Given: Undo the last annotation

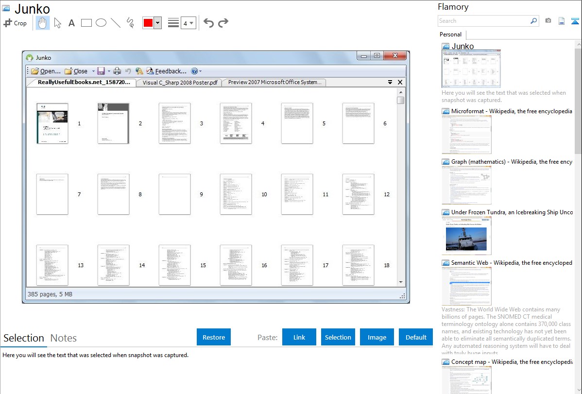Looking at the screenshot, I should pos(208,23).
